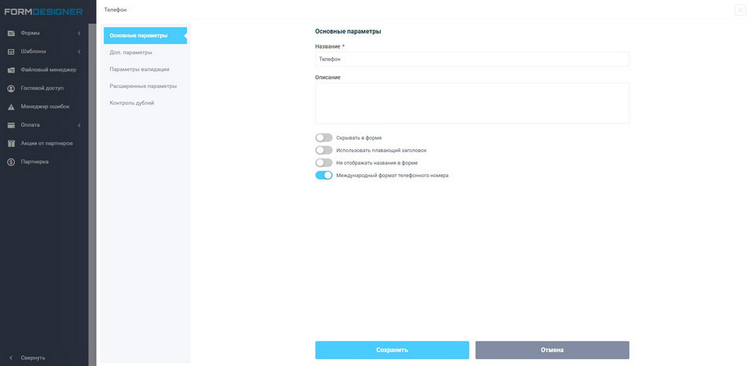This screenshot has width=754, height=366.
Task: Click the Акции от партнеров gift icon
Action: (11, 143)
